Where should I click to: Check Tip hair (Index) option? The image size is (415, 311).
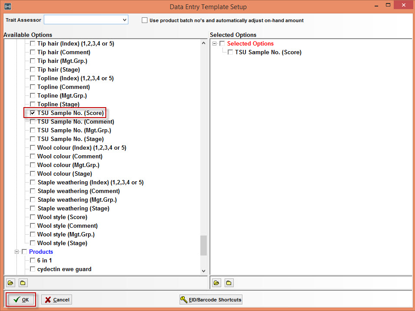point(33,43)
